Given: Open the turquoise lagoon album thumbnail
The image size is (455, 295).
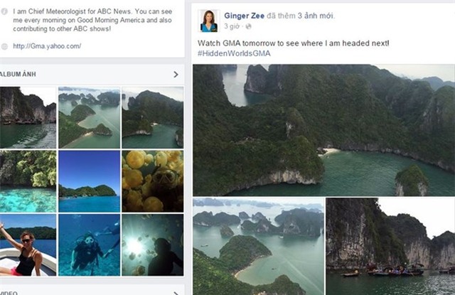Looking at the screenshot, I should click(28, 181).
